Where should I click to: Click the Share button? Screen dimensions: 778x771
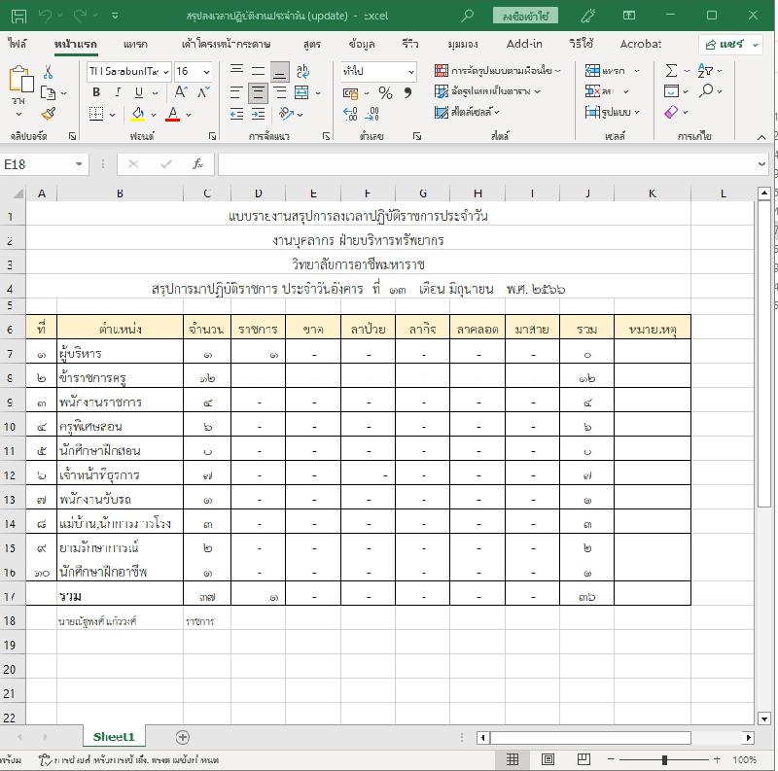tap(728, 45)
